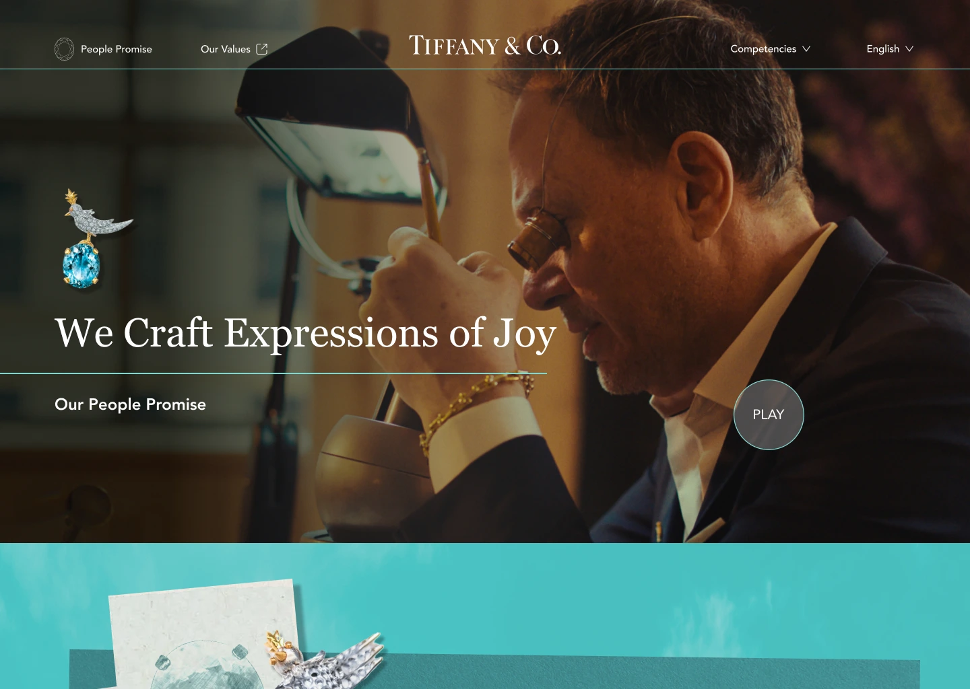Click the silver bird brooch in teal section

pos(327,660)
